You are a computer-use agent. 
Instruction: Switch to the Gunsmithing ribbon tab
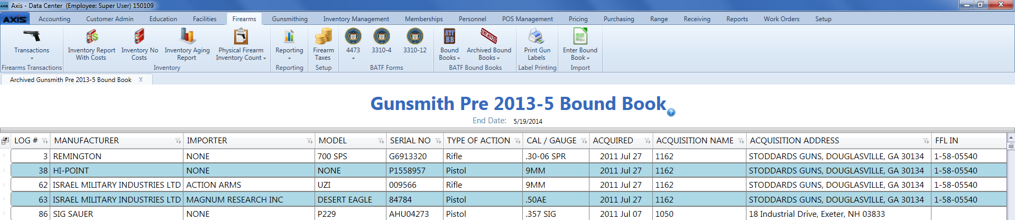coord(290,19)
